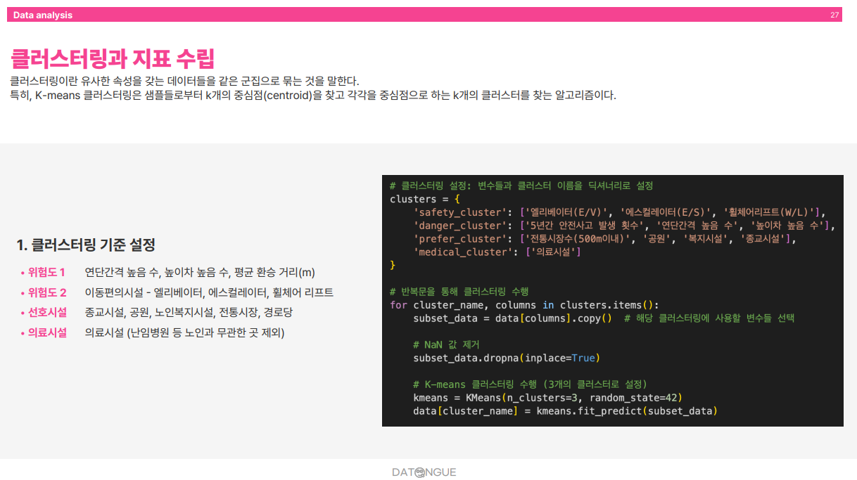The width and height of the screenshot is (857, 480).
Task: Click 'prefer_cluster' key in the code
Action: [x=460, y=239]
